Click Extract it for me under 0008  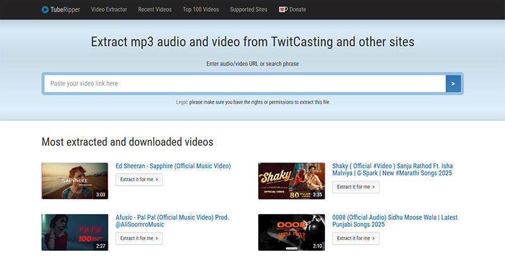pos(356,238)
